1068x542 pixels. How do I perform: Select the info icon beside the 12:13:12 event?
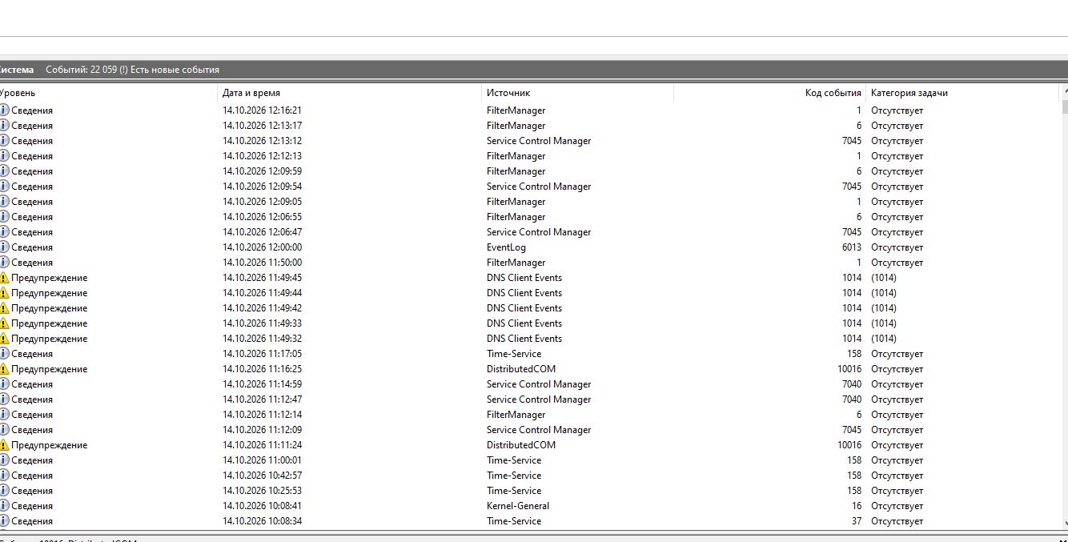tap(4, 141)
